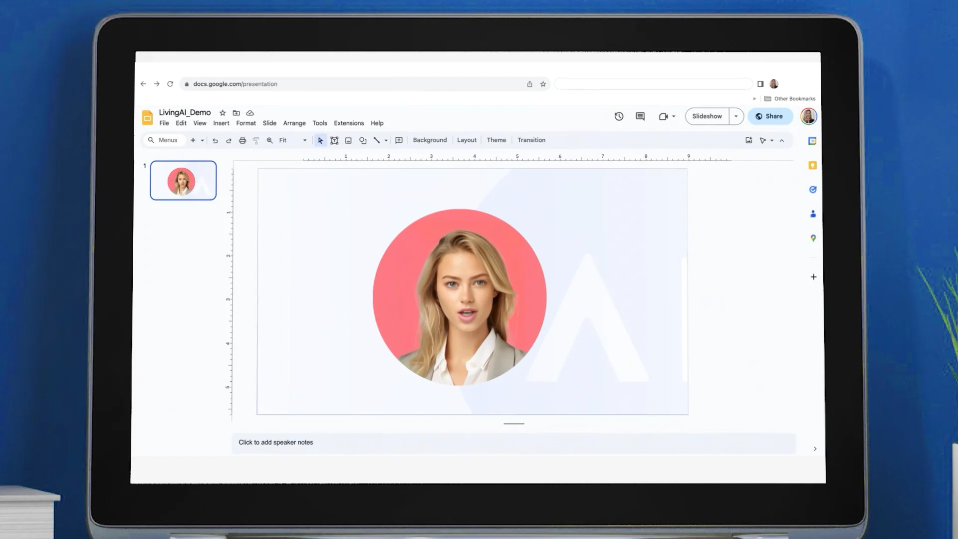Collapse the toolbar with up chevron
This screenshot has width=958, height=539.
pos(782,141)
